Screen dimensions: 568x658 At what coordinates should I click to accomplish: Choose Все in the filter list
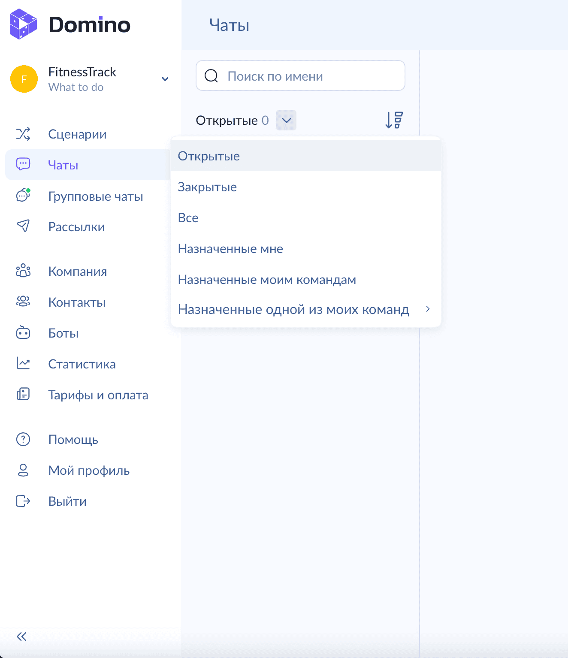(x=306, y=218)
